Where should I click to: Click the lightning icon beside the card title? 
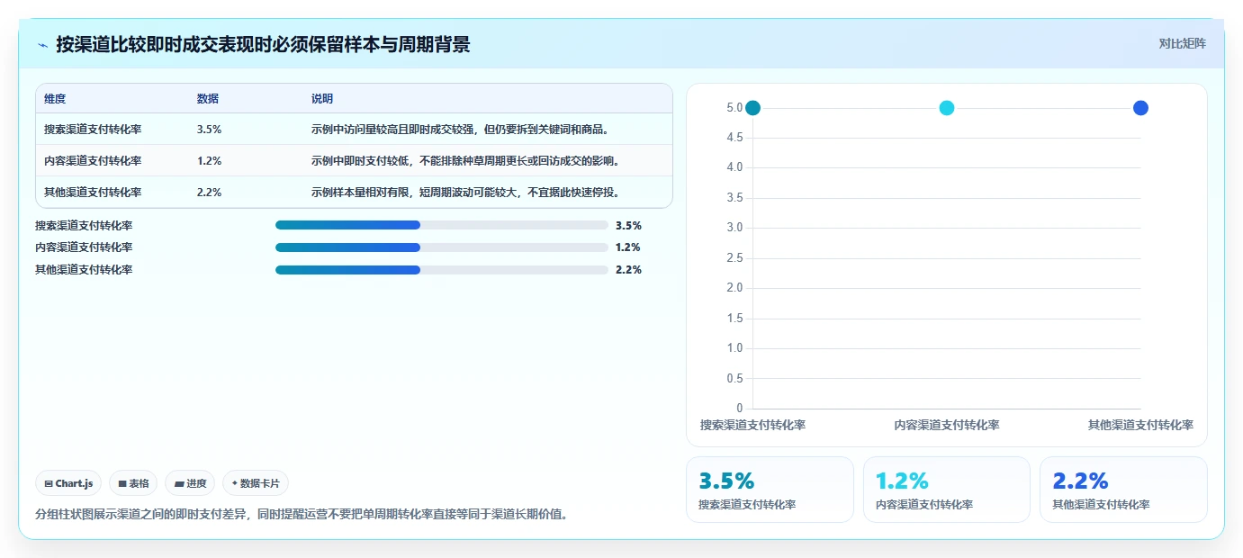point(43,45)
